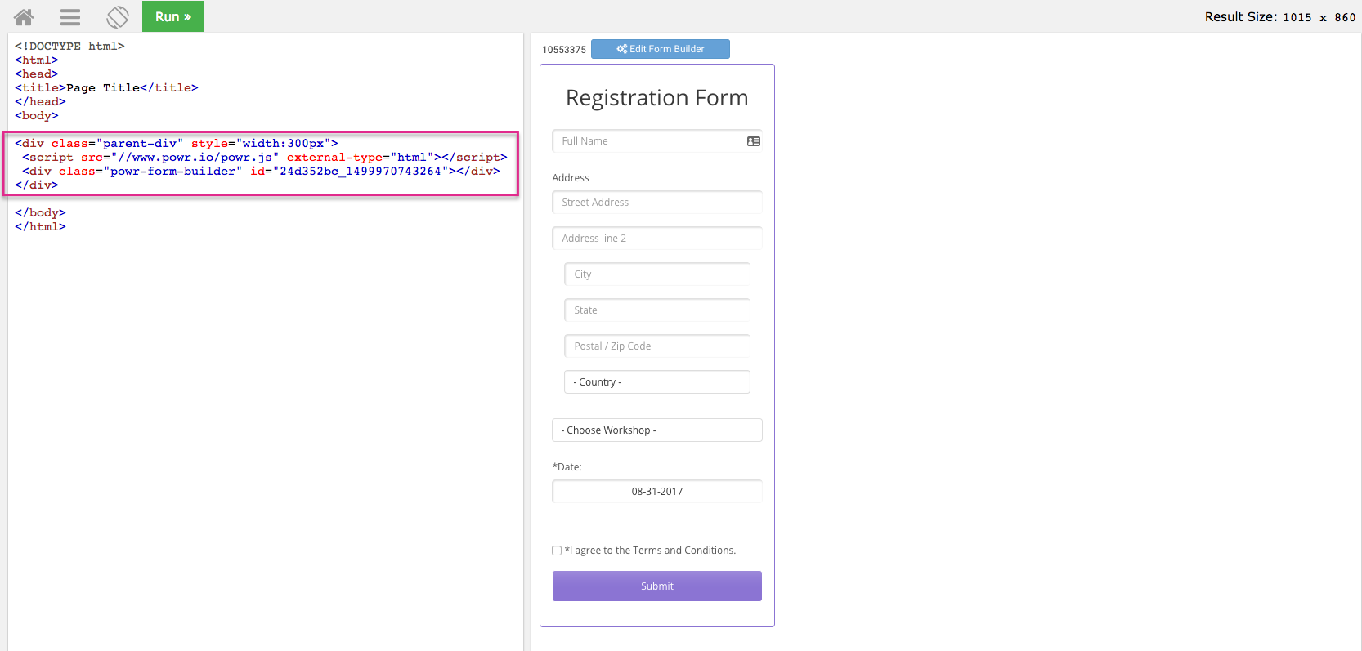1362x651 pixels.
Task: Click the Edit Form Builder button
Action: click(x=661, y=49)
